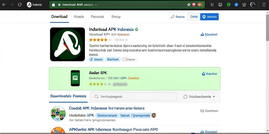This screenshot has width=269, height=134.
Task: Click the green phone icon in Aailan APK card
Action: (x=75, y=78)
